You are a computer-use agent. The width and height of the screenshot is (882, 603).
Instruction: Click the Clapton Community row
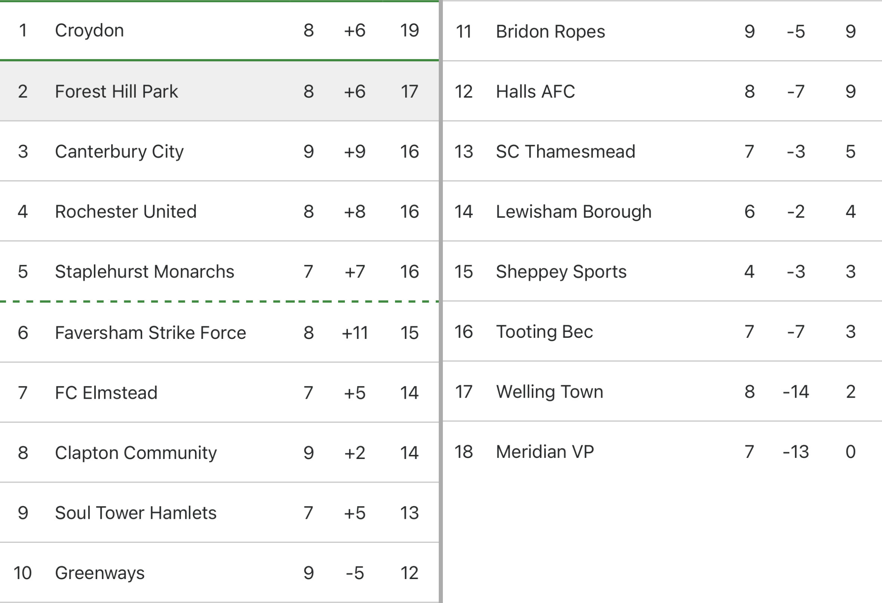pos(219,452)
